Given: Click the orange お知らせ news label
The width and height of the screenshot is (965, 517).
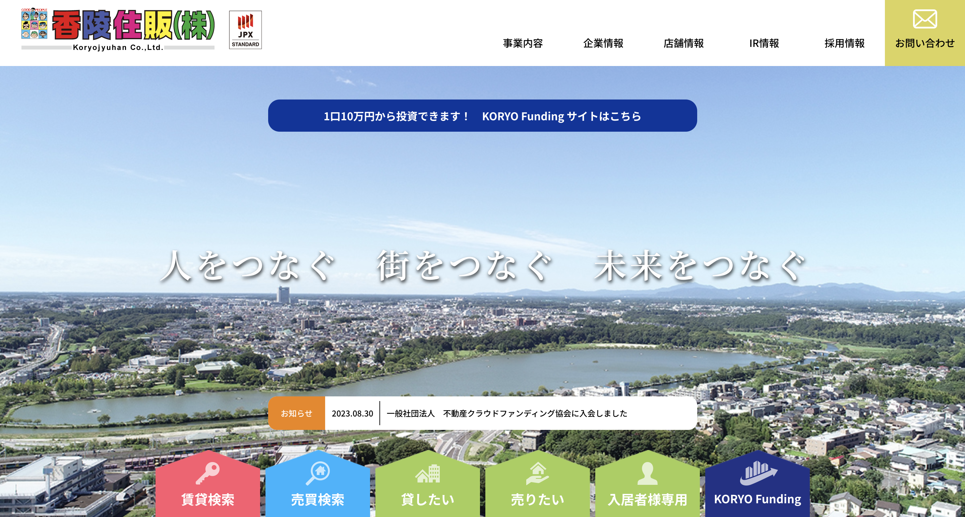Looking at the screenshot, I should [x=297, y=413].
